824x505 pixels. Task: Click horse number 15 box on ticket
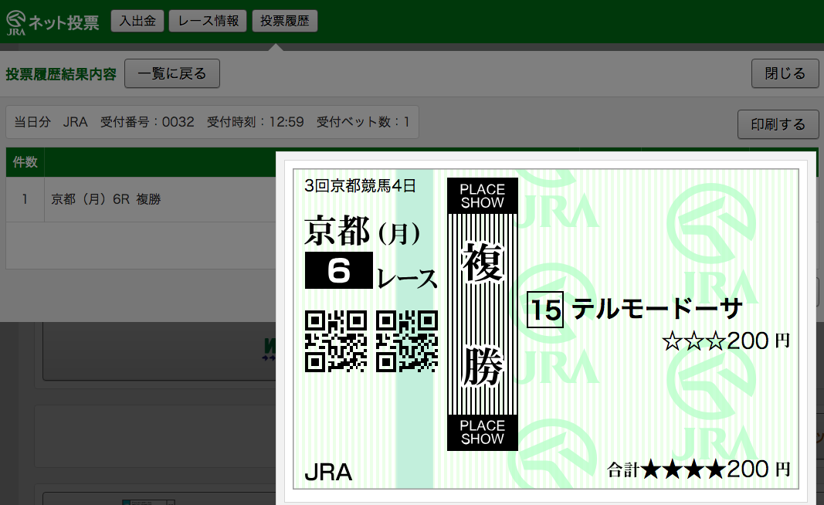click(545, 310)
